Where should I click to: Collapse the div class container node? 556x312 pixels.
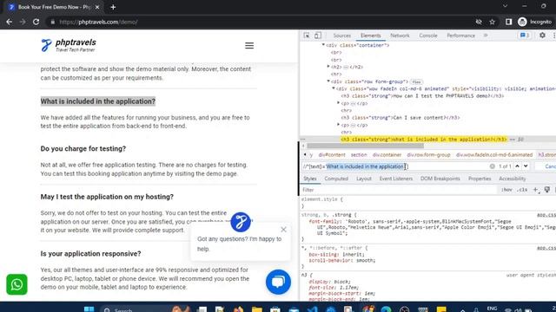[323, 45]
